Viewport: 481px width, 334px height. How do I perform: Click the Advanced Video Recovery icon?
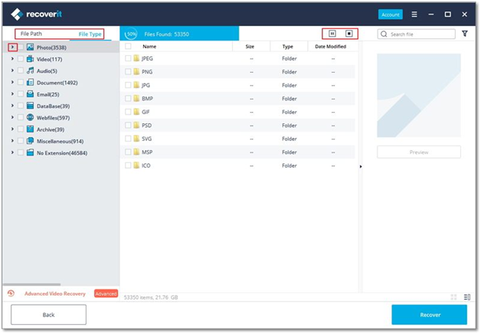11,293
